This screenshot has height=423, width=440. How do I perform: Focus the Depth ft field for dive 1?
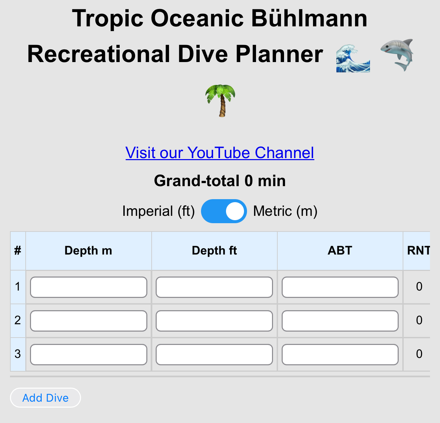pyautogui.click(x=214, y=287)
